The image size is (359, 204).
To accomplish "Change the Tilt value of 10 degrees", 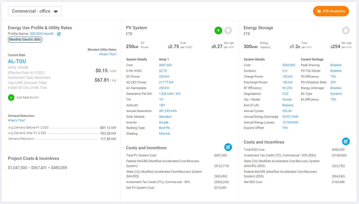I will click(x=161, y=99).
